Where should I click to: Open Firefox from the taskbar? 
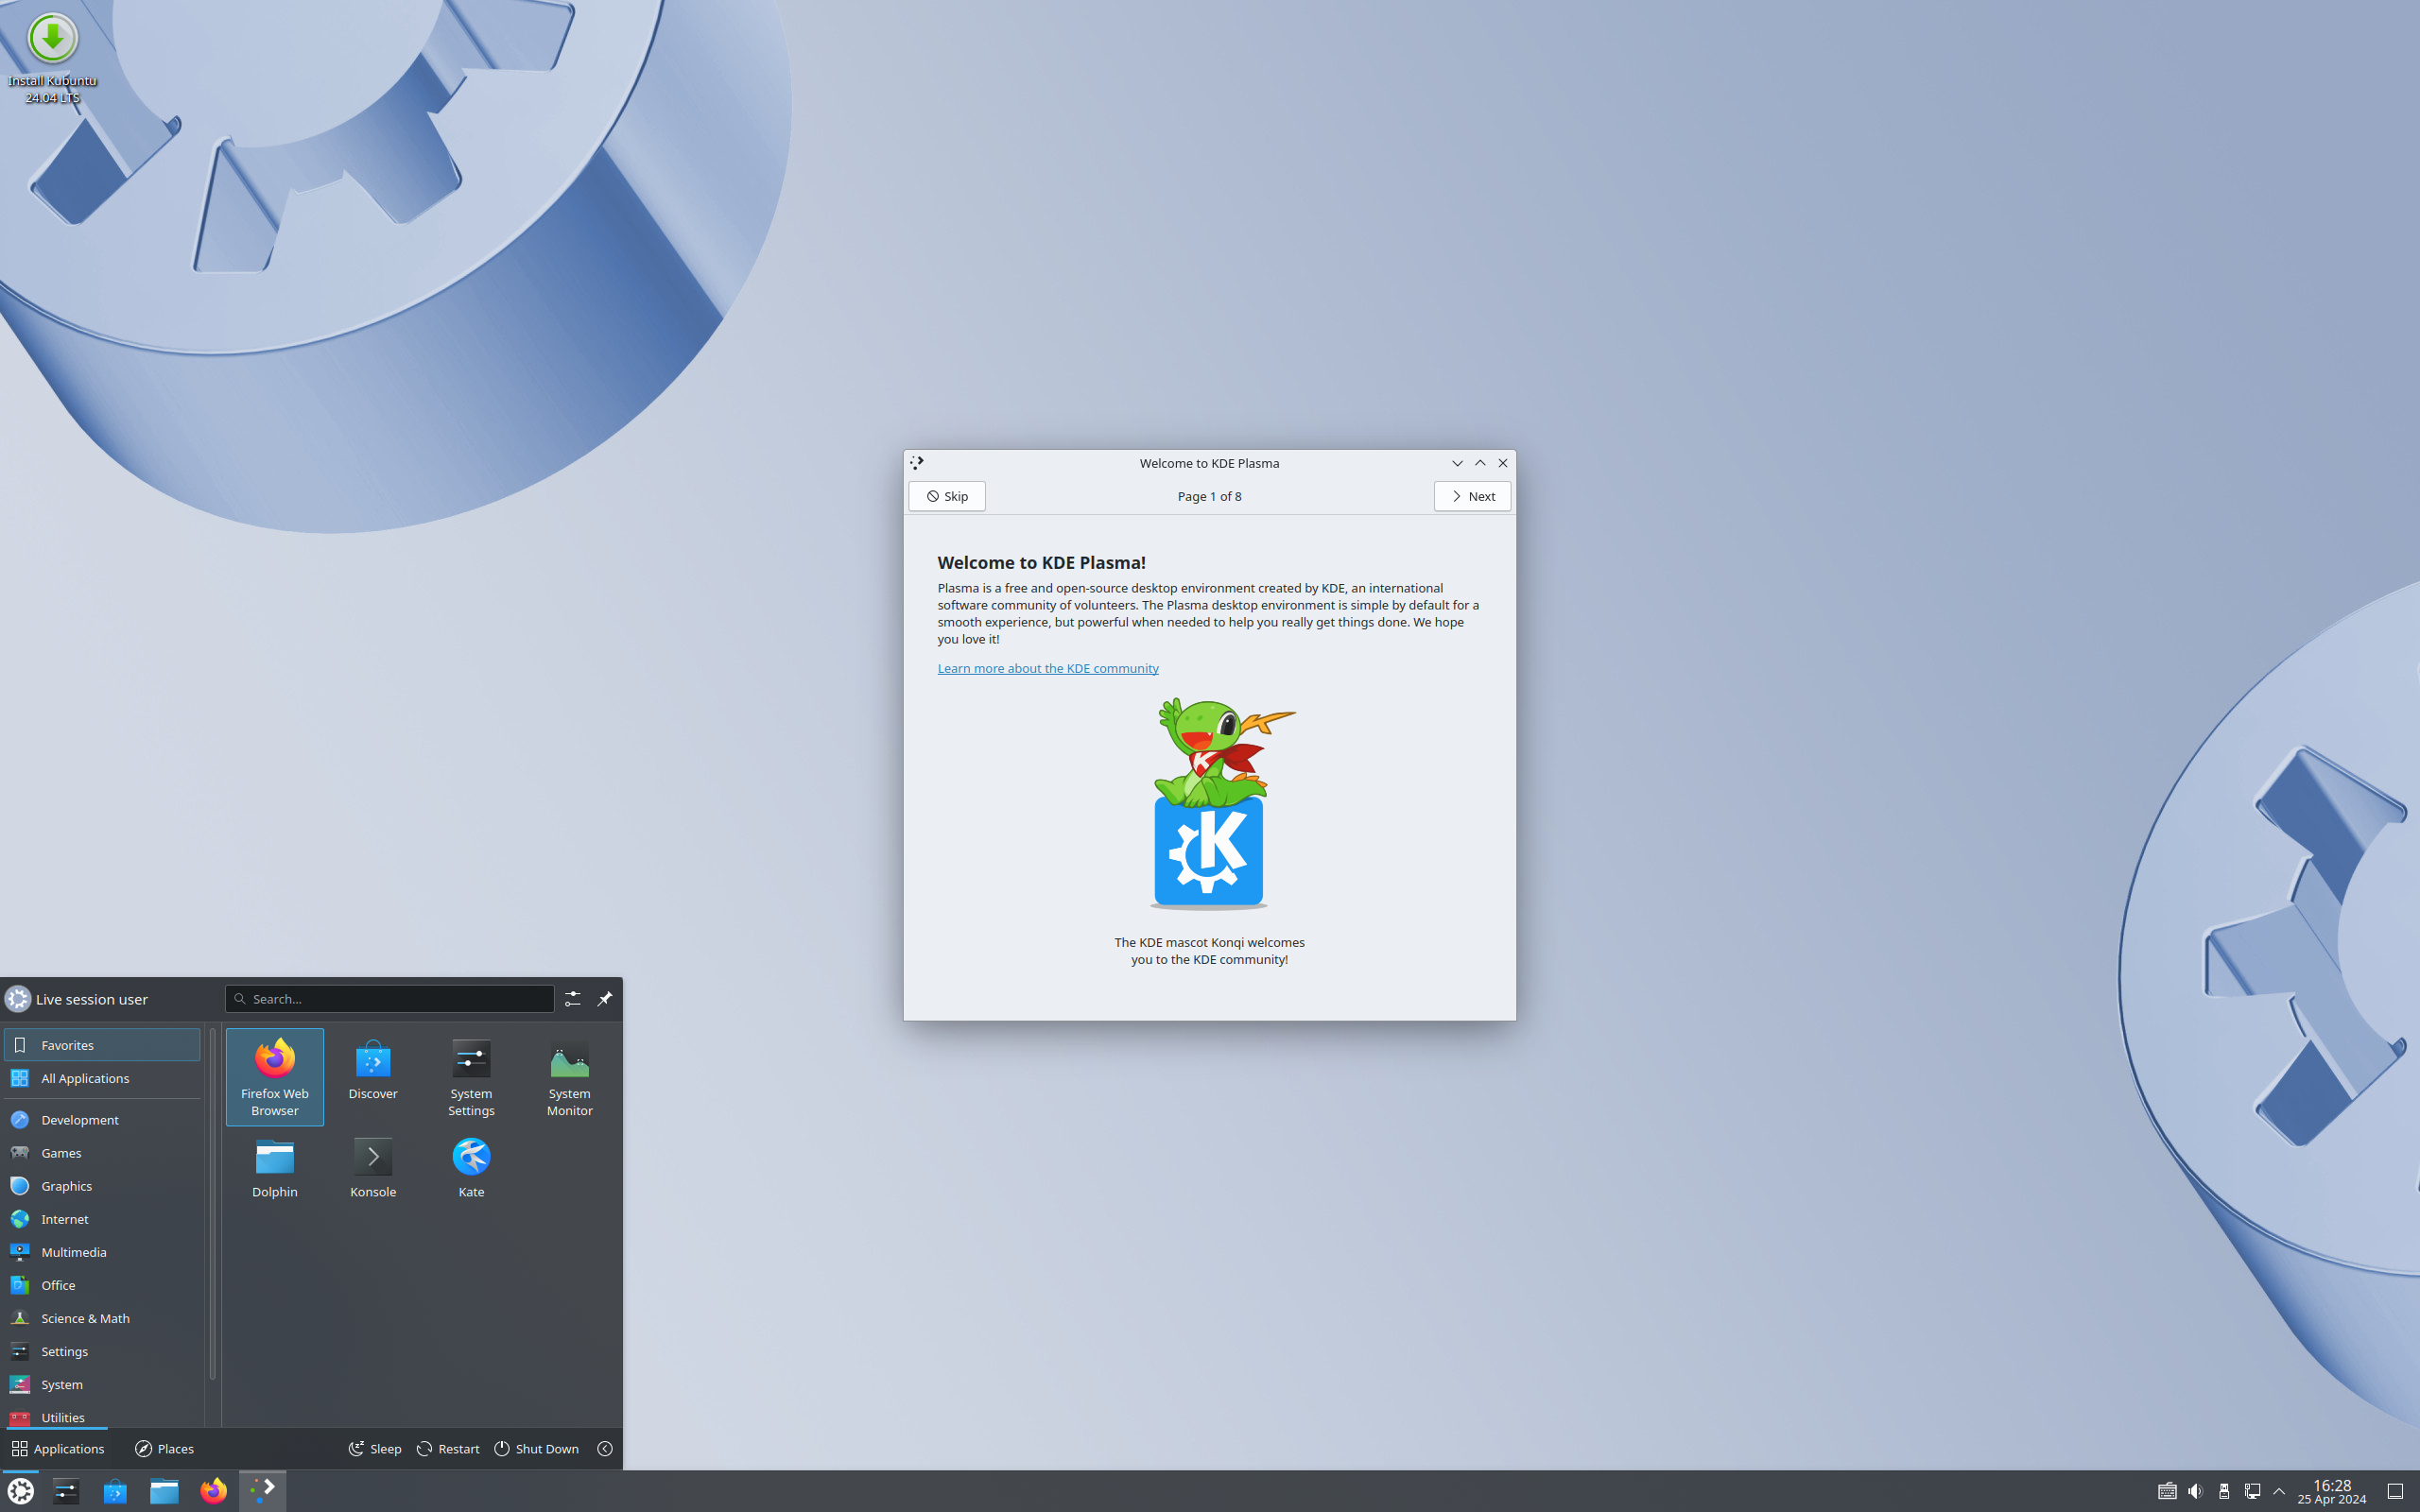pos(213,1491)
